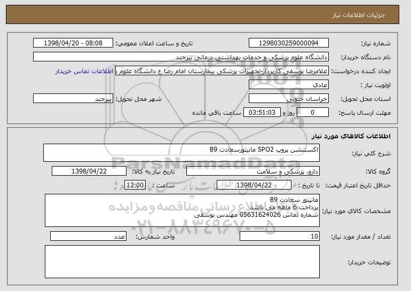Select the header text جزئیات اطلاعات نیاز

click(358, 15)
